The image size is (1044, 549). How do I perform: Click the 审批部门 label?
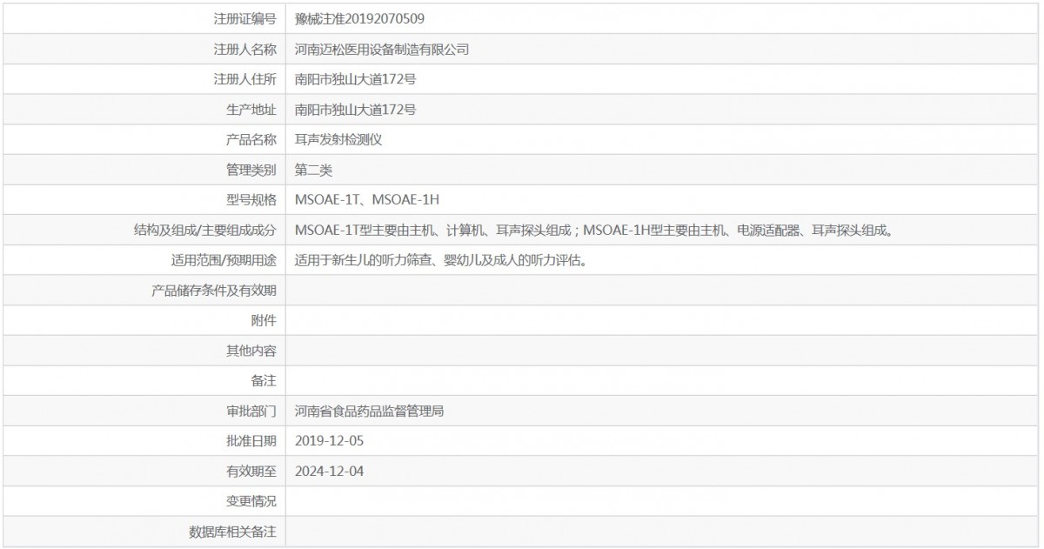(251, 411)
